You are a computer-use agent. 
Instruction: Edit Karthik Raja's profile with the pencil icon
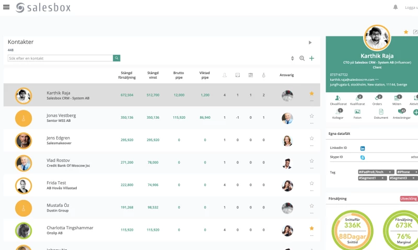coord(415,32)
